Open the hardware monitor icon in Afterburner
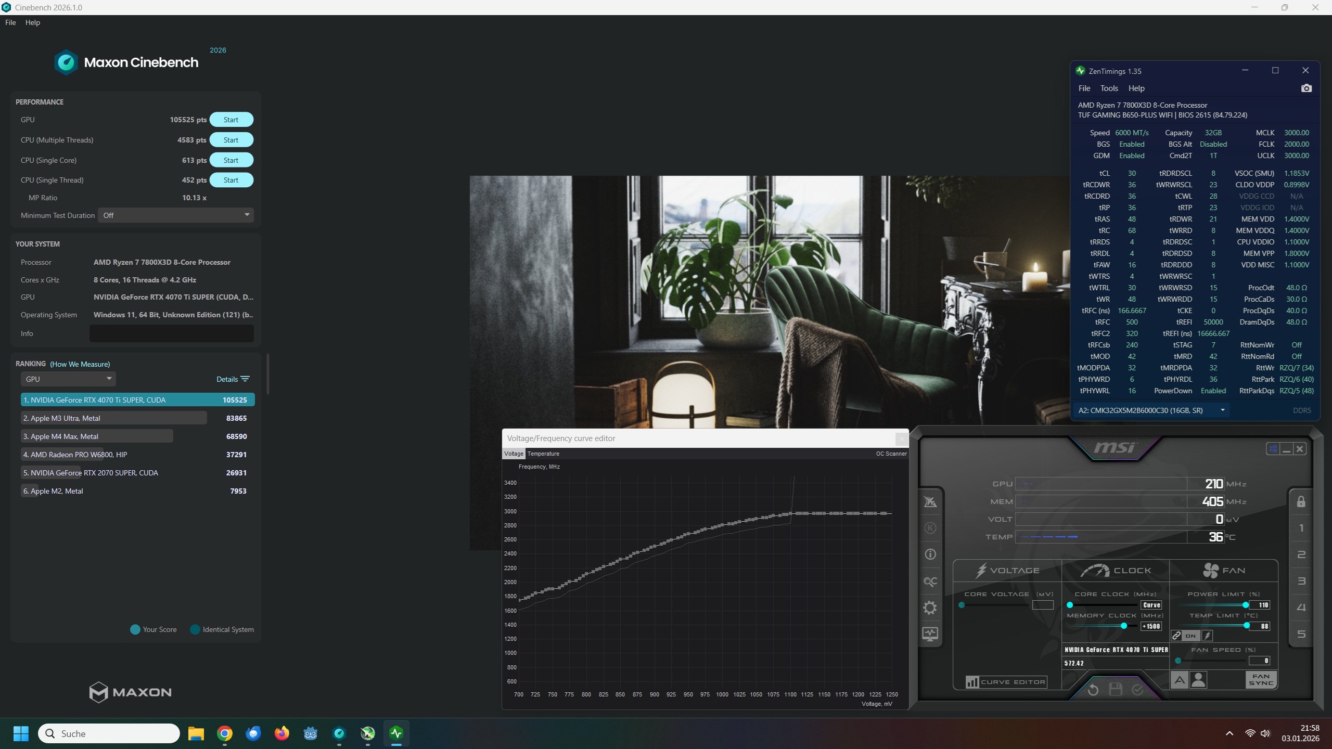 [x=930, y=633]
